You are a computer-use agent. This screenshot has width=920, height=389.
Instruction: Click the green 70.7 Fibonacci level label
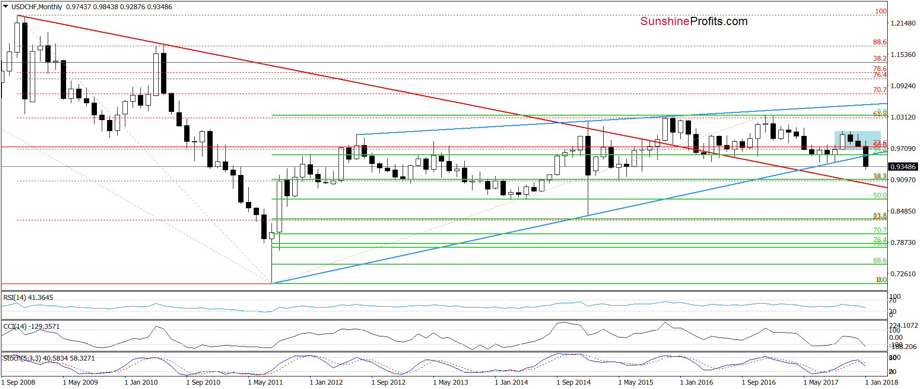[x=880, y=230]
